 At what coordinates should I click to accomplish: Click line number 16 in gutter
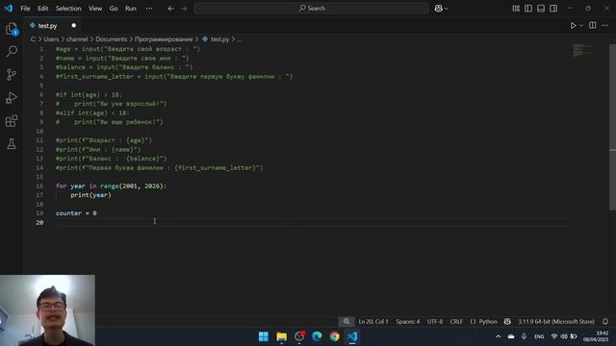tap(39, 185)
